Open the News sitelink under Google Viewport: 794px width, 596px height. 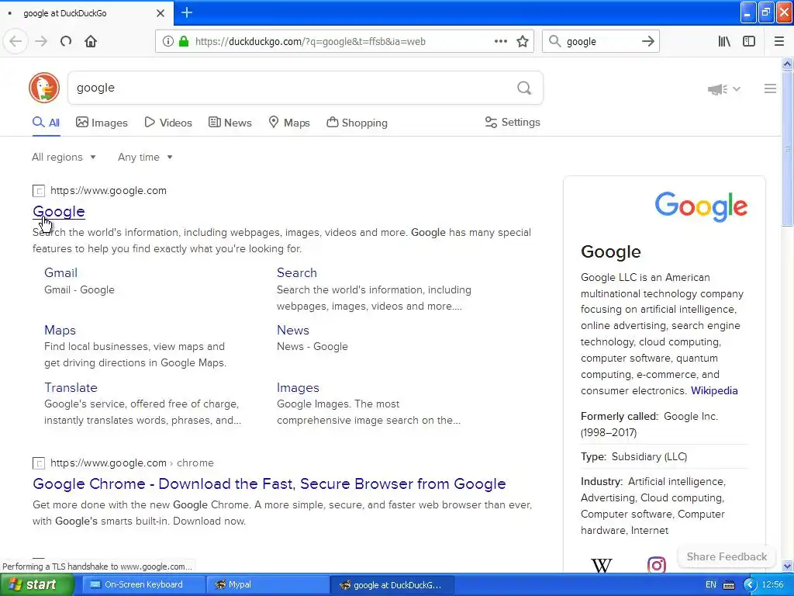click(x=292, y=330)
